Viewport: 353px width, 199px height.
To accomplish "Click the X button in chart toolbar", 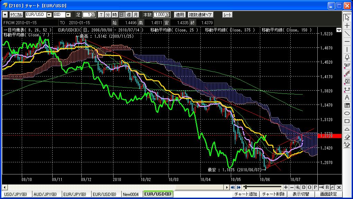I will tap(339, 187).
